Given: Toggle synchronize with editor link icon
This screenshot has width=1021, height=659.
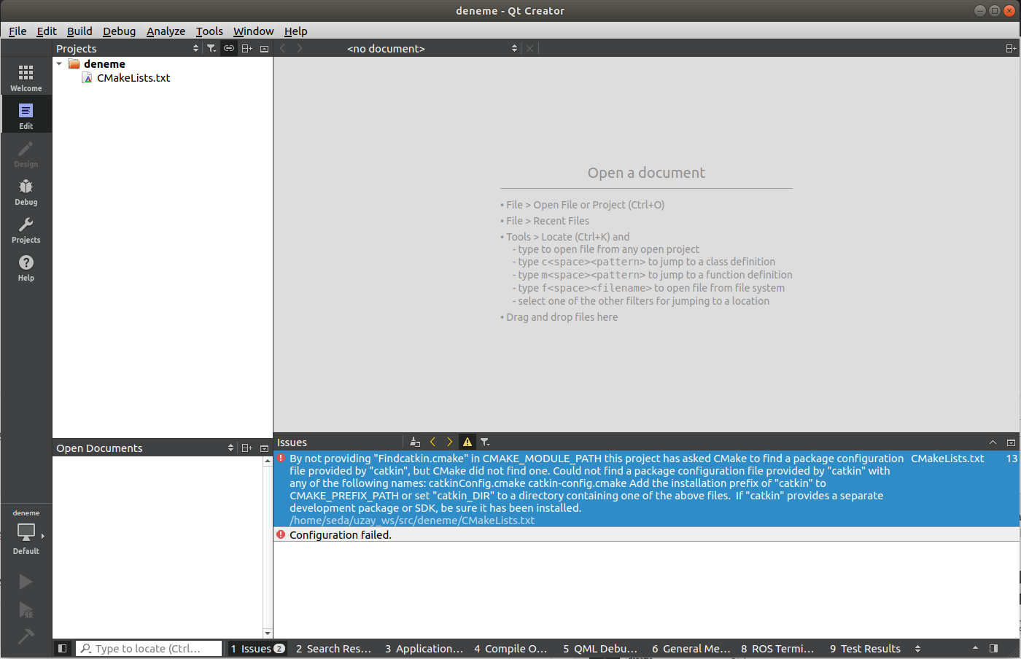Looking at the screenshot, I should [x=229, y=48].
